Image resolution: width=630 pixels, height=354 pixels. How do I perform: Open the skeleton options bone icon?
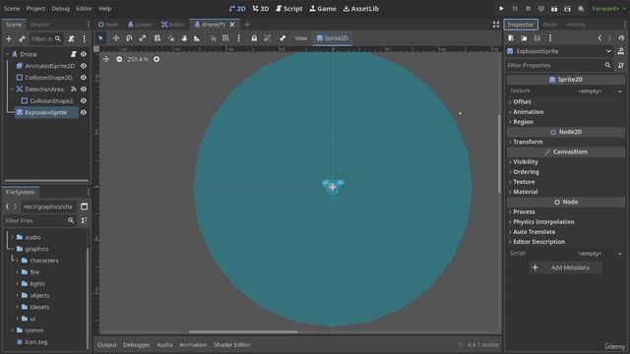click(283, 38)
